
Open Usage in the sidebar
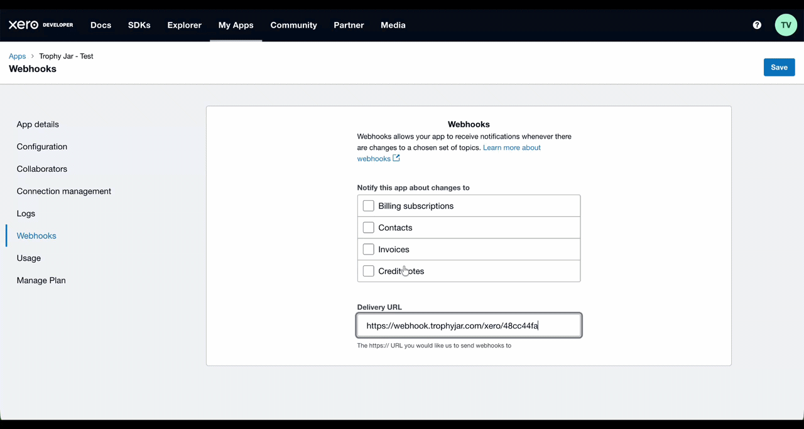(29, 258)
